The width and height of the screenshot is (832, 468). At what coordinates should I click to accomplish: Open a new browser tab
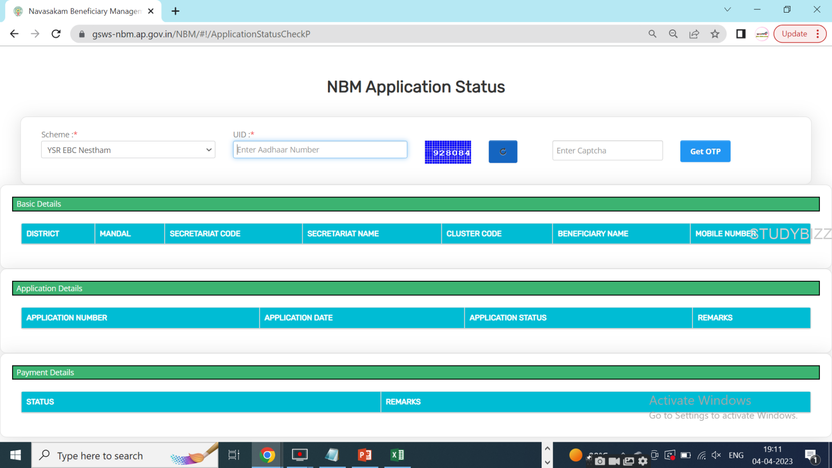tap(175, 11)
